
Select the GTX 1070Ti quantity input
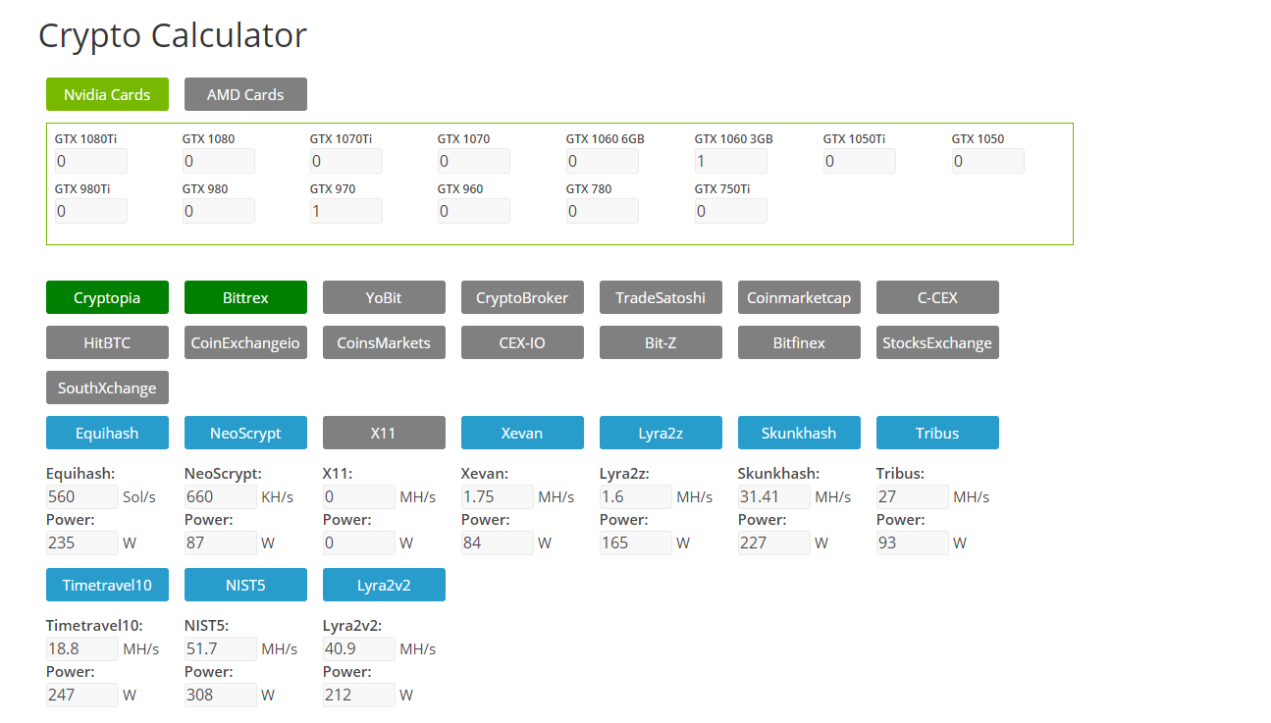(346, 161)
